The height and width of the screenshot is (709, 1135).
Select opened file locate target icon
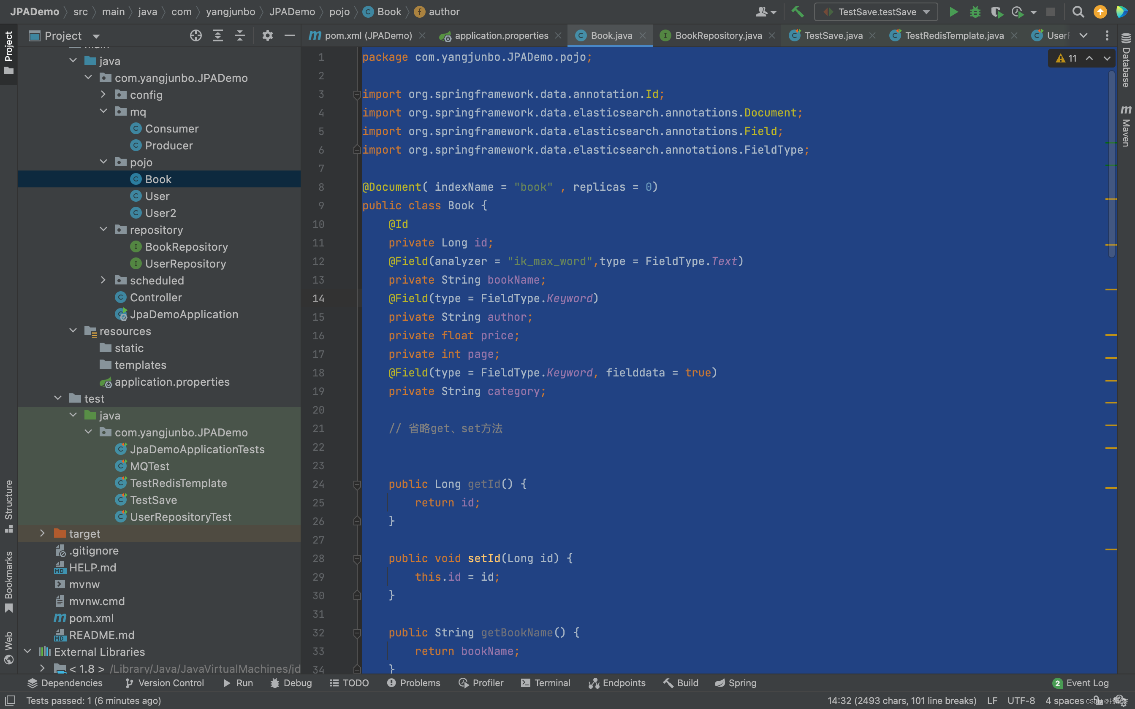tap(196, 35)
